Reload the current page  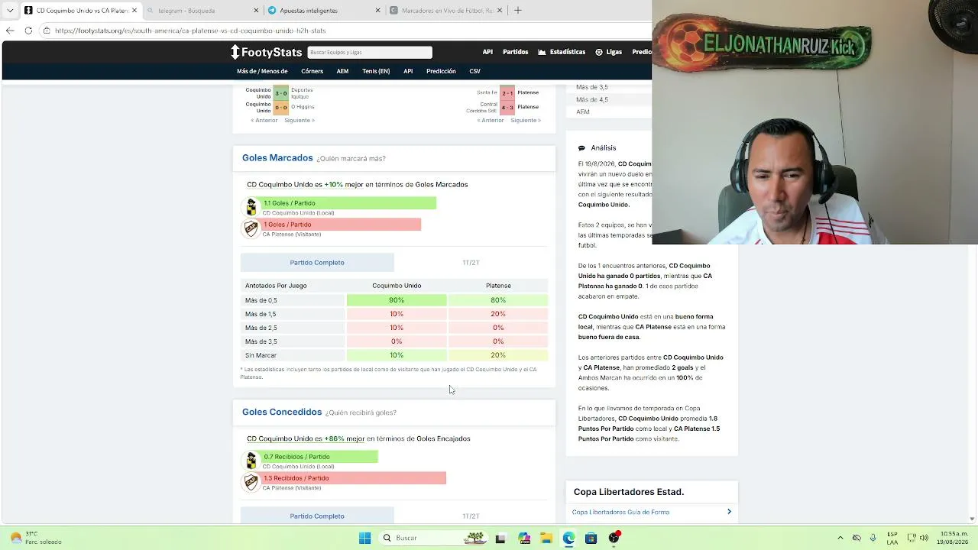point(28,31)
